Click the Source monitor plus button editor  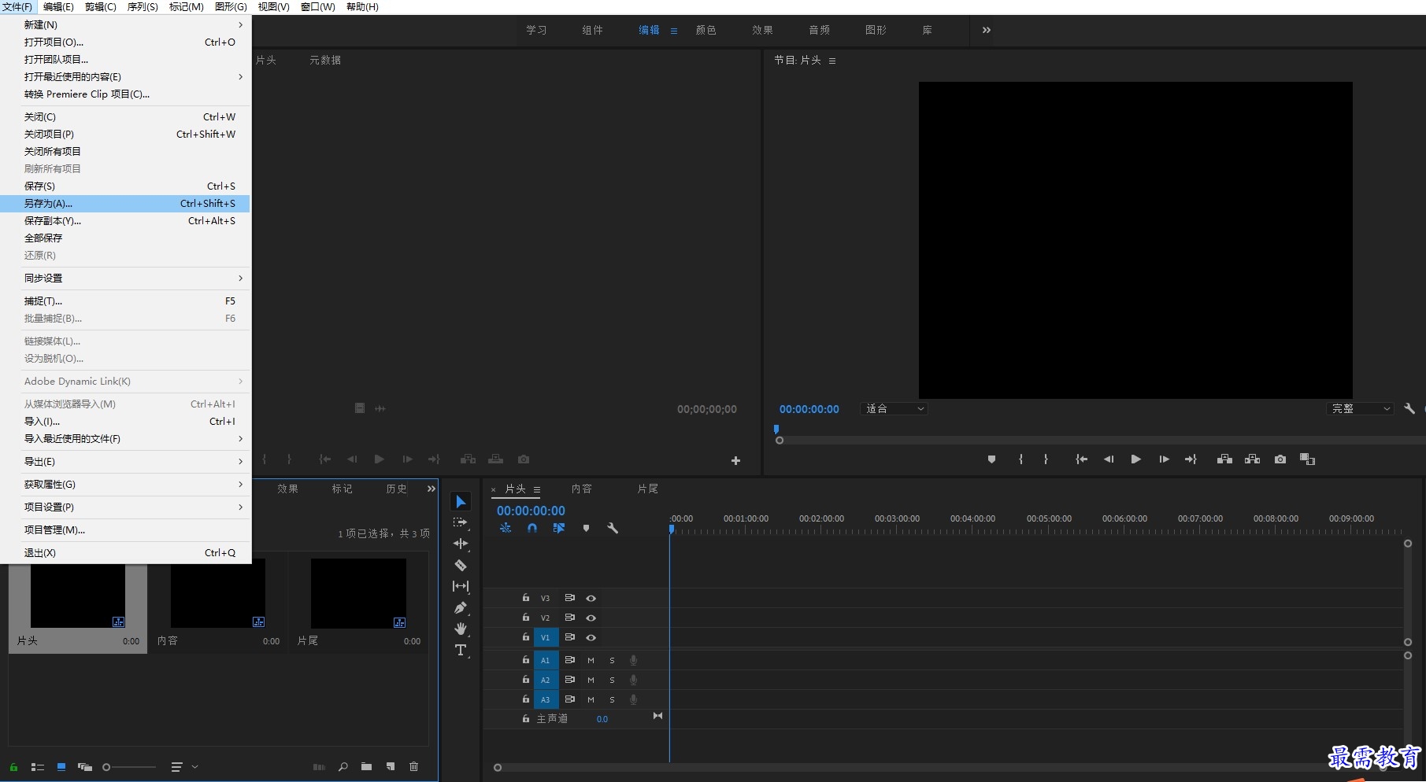click(x=735, y=461)
